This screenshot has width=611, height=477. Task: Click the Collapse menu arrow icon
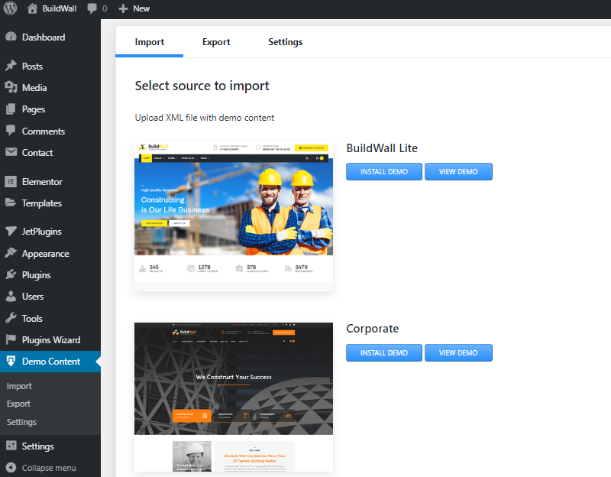(x=11, y=467)
